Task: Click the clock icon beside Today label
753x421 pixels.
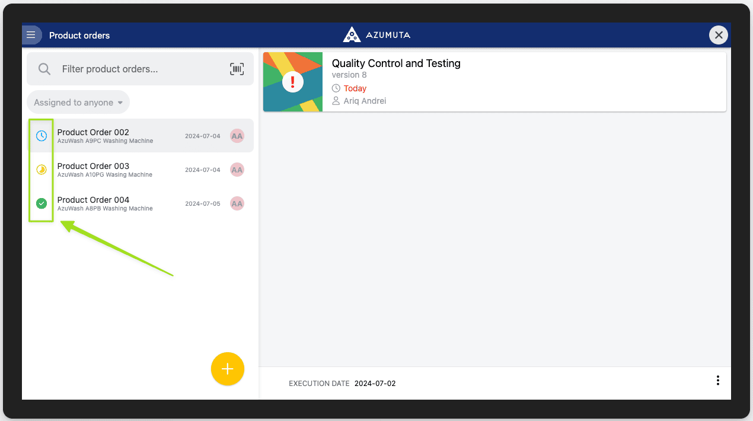Action: [x=336, y=88]
